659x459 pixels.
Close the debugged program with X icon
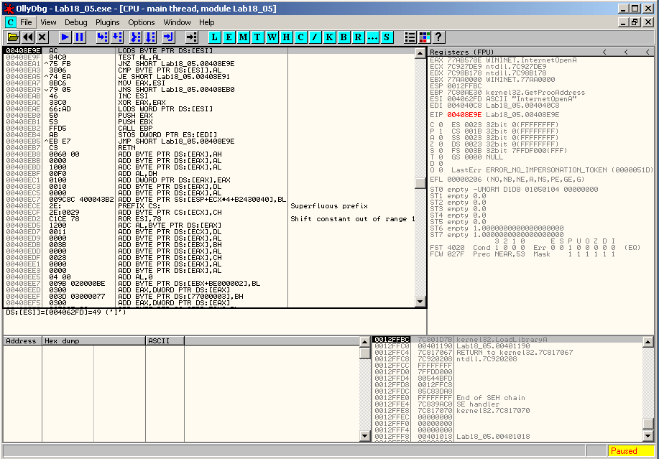[42, 37]
